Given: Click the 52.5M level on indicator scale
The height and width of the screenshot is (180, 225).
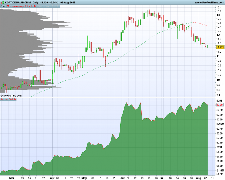Looking at the screenshot, I should tap(220, 124).
